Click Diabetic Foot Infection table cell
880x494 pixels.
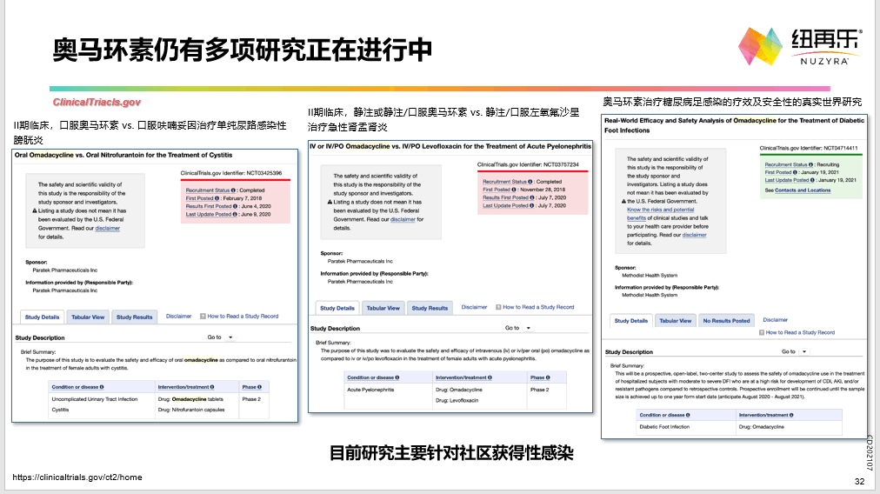click(x=664, y=427)
